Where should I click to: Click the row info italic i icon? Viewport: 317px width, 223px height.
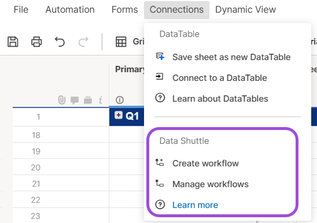coord(101,100)
